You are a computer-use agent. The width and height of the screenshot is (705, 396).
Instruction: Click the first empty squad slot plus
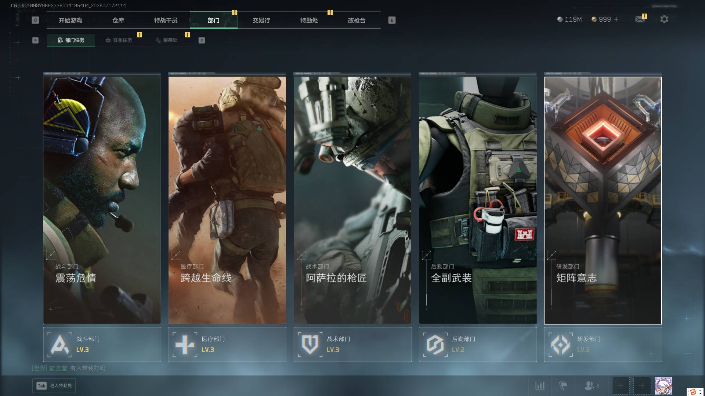621,386
